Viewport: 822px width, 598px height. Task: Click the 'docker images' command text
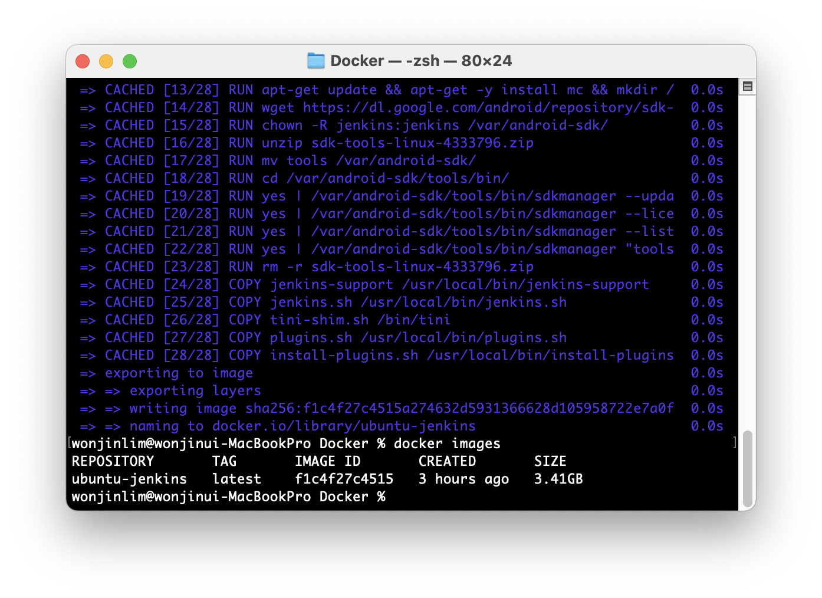(x=447, y=443)
